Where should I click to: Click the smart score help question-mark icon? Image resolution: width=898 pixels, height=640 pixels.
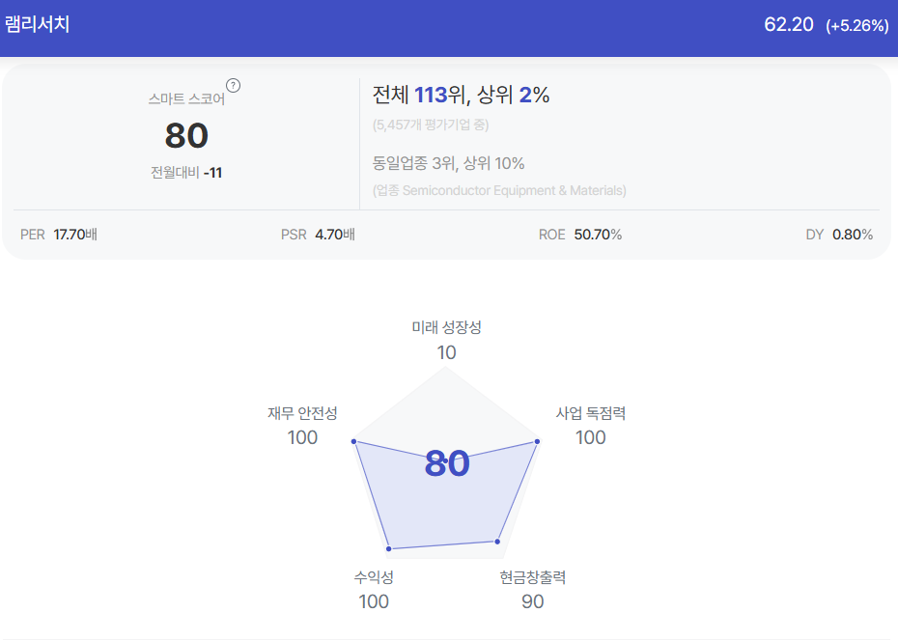pyautogui.click(x=233, y=85)
